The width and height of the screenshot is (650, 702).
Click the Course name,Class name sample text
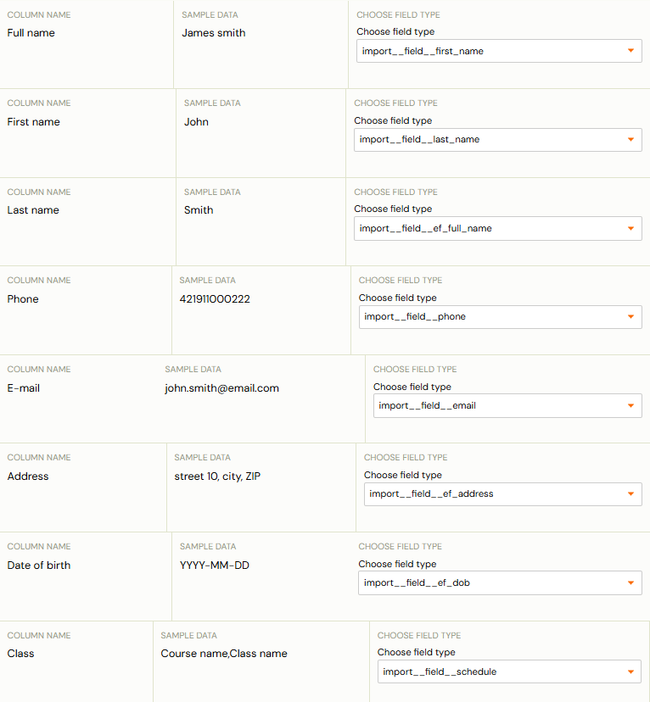(224, 654)
